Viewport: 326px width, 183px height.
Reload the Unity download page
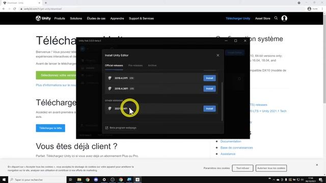pyautogui.click(x=15, y=9)
